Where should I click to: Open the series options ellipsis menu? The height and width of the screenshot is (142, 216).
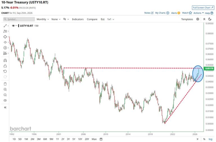[16, 26]
